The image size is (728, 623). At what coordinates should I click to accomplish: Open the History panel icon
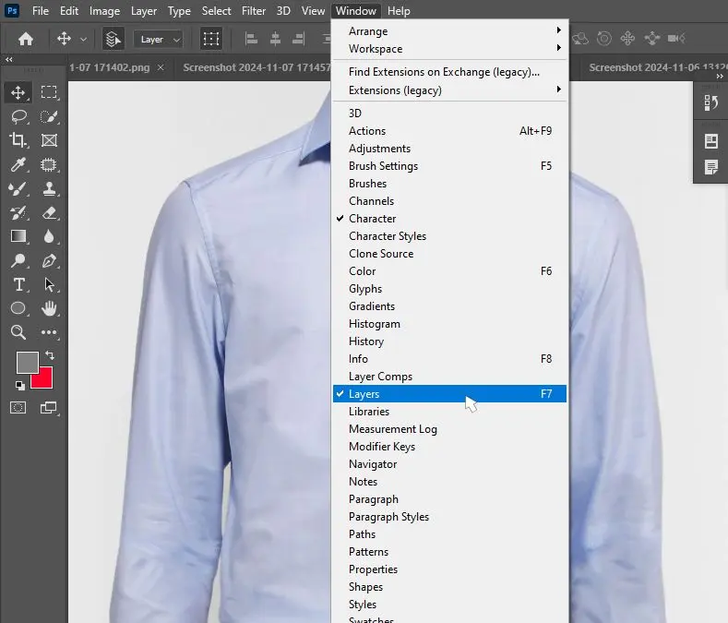point(711,102)
